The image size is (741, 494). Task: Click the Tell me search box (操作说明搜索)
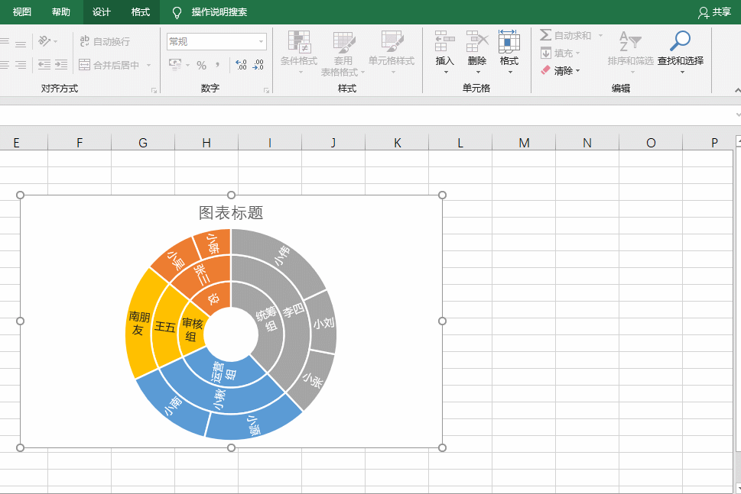click(x=219, y=12)
